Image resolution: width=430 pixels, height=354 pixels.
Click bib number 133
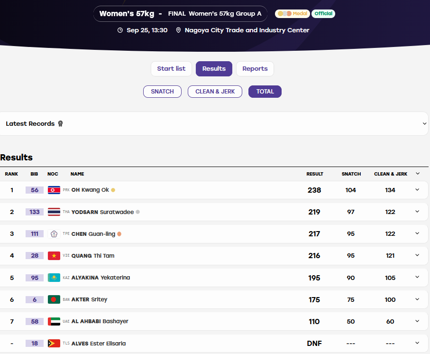click(x=35, y=212)
